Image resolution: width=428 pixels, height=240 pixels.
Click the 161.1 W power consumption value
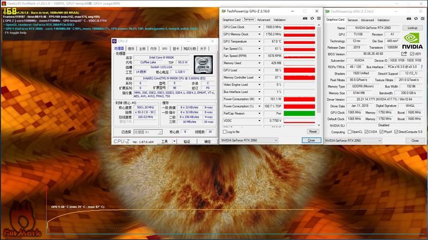click(x=273, y=99)
